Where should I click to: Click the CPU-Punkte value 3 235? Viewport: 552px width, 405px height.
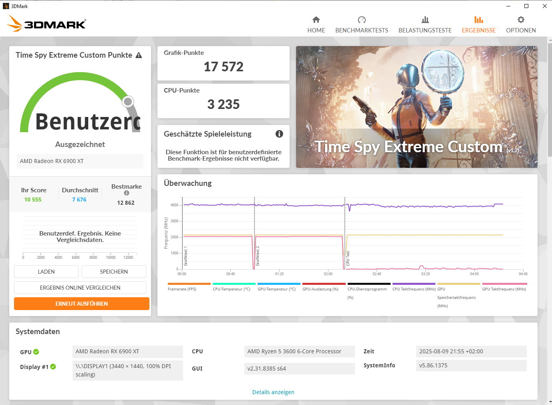224,104
